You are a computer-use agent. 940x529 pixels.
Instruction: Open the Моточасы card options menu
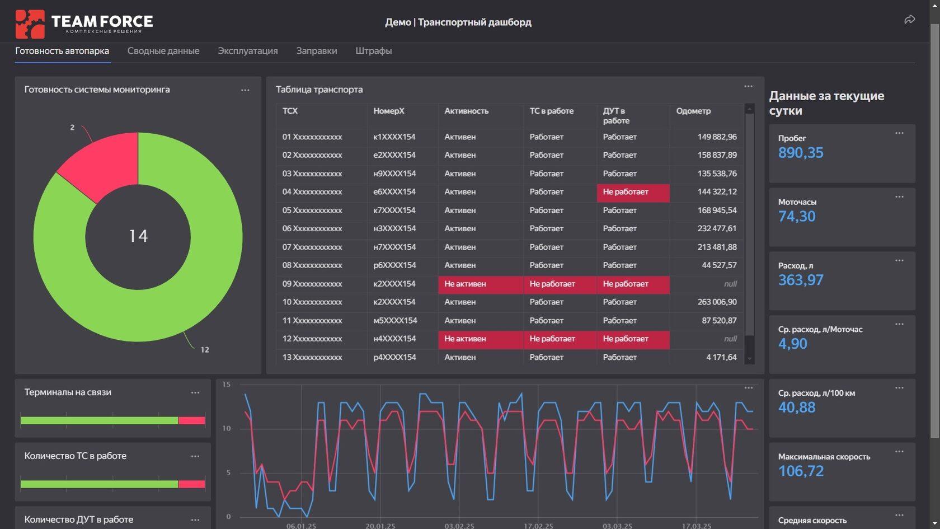tap(899, 197)
